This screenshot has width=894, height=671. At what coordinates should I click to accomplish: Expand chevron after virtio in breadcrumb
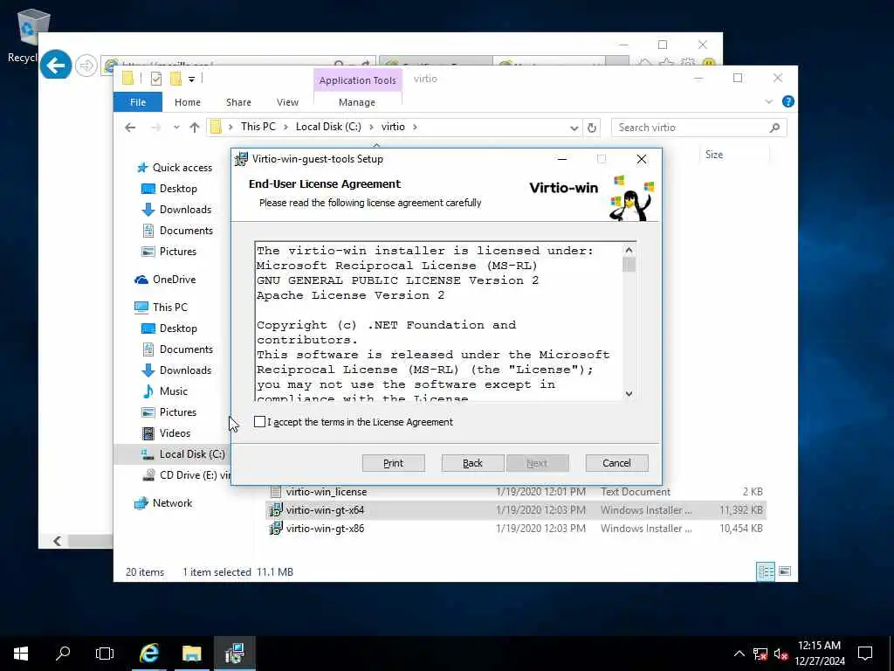click(415, 127)
